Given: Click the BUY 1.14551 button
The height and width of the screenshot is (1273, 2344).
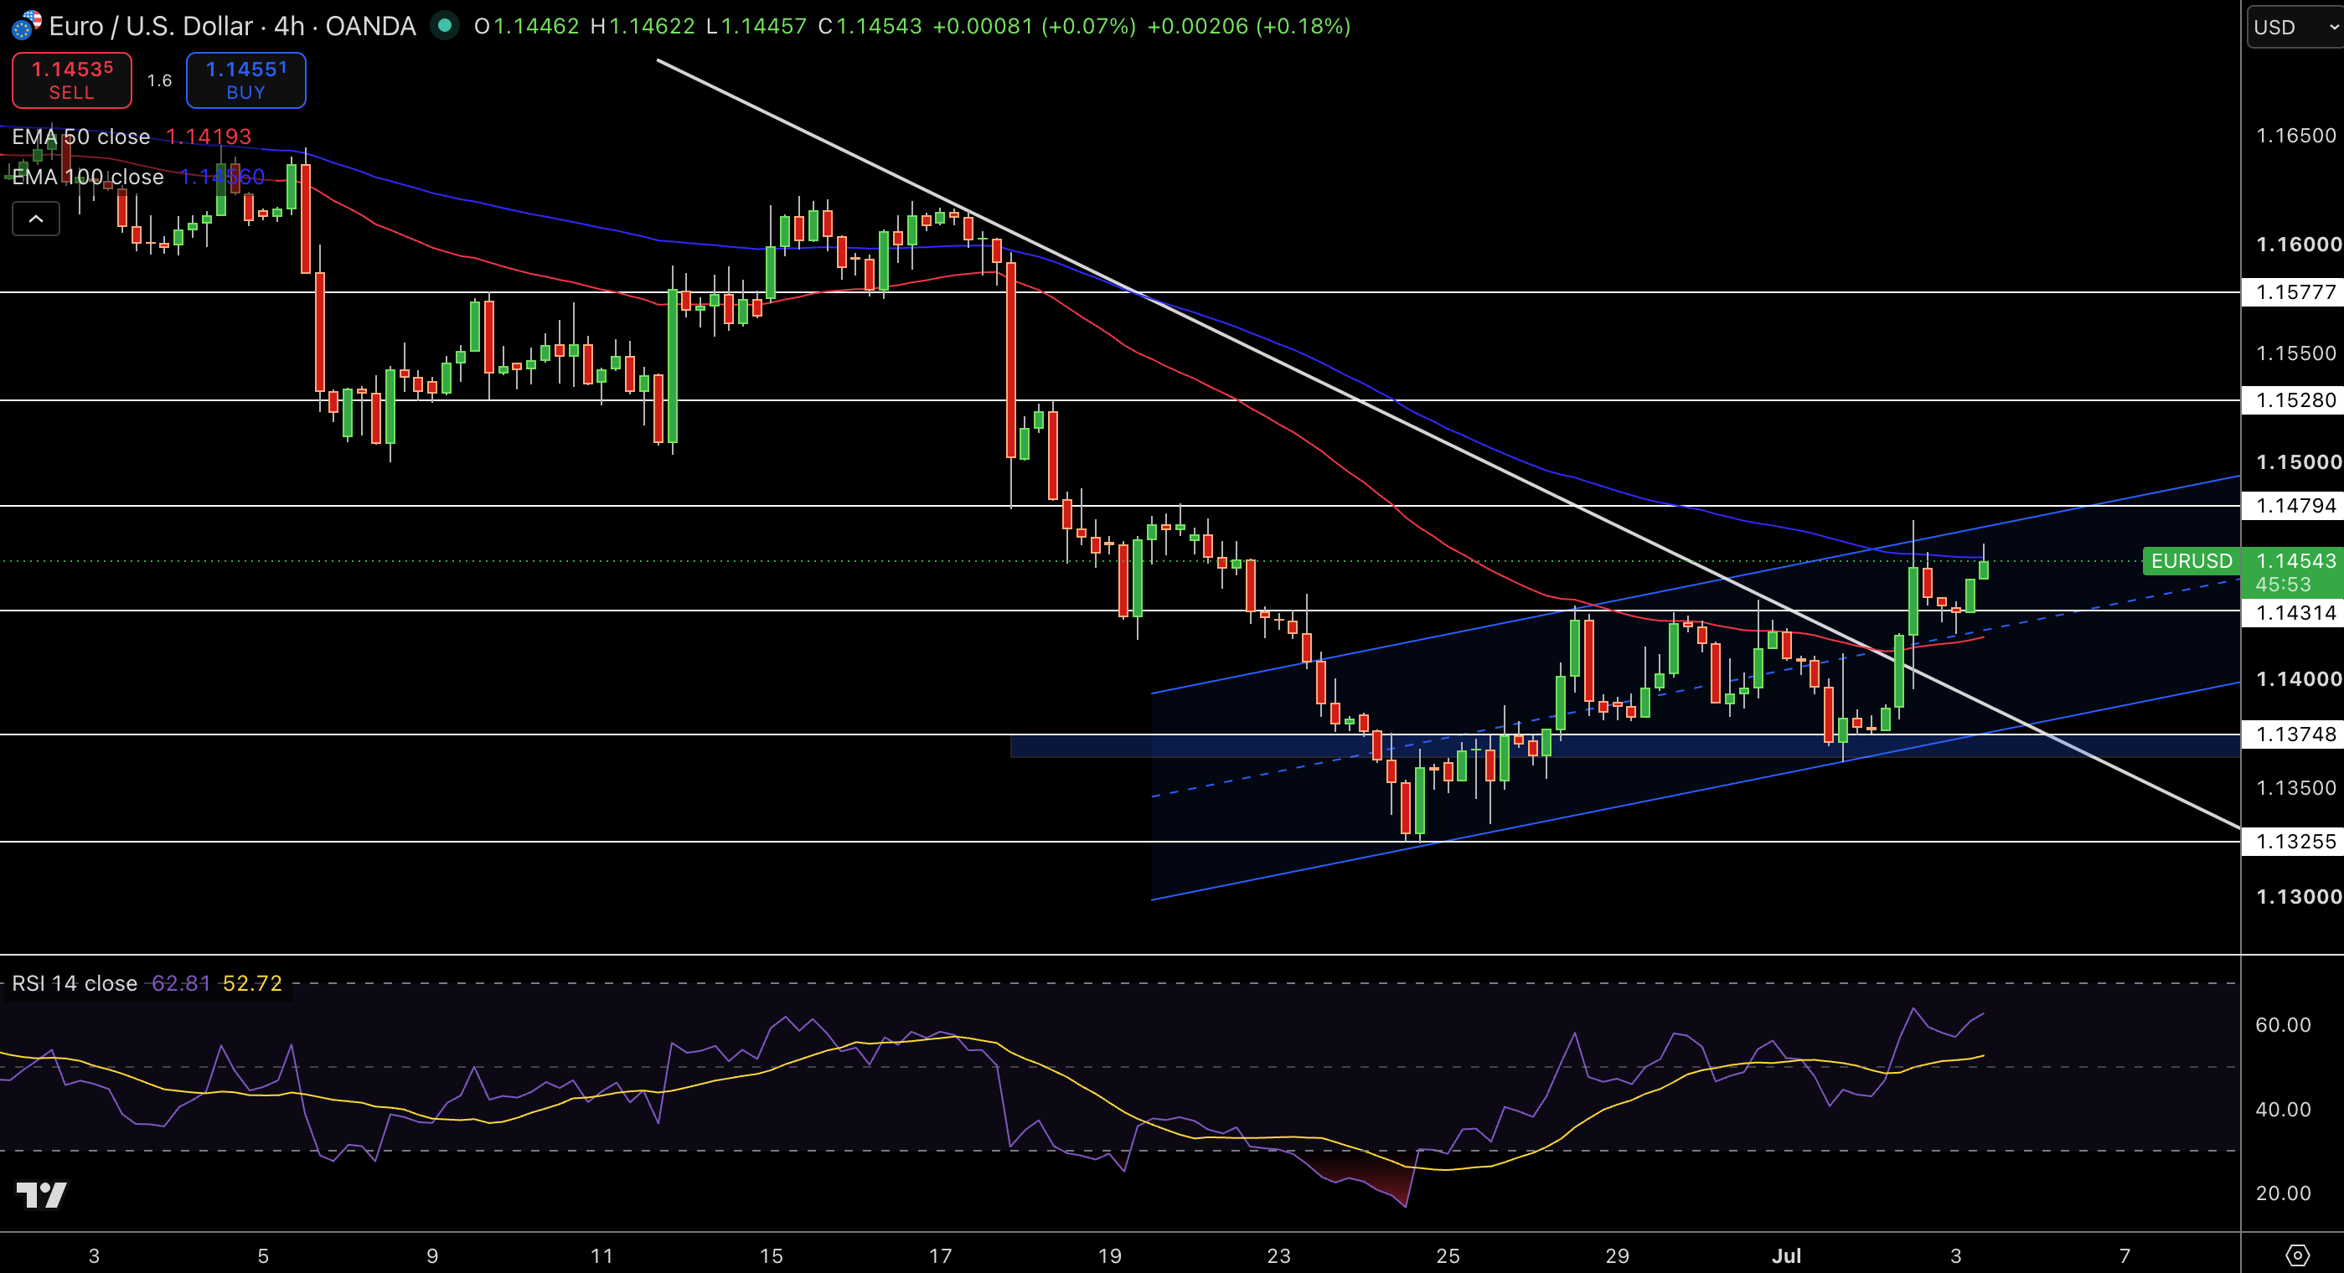Looking at the screenshot, I should pos(245,80).
